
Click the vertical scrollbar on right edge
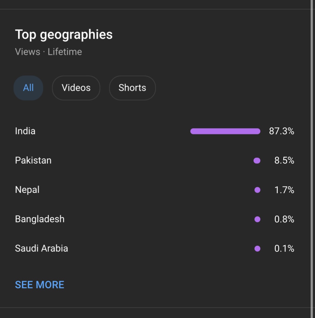pyautogui.click(x=312, y=159)
